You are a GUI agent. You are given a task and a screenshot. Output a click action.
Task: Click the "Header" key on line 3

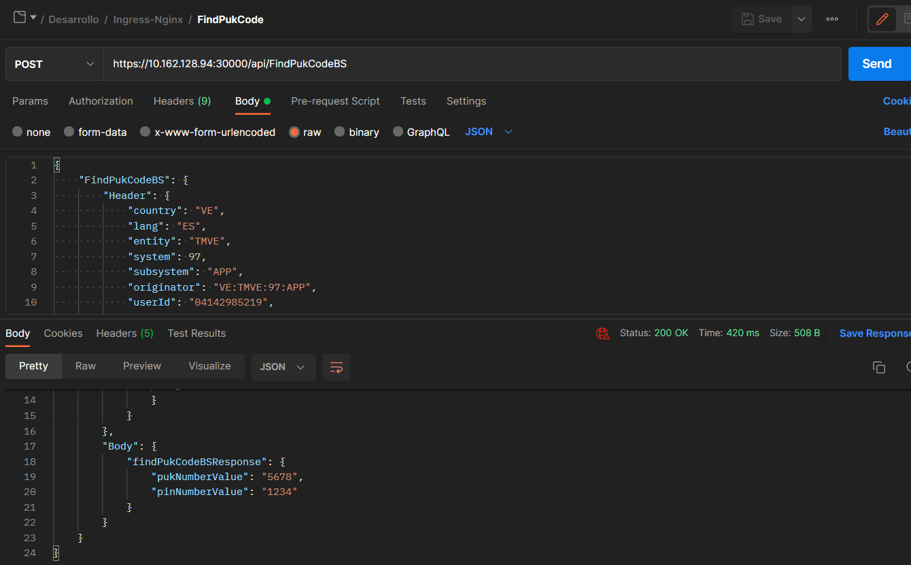128,196
